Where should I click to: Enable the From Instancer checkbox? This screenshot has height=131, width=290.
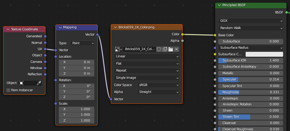pyautogui.click(x=8, y=90)
